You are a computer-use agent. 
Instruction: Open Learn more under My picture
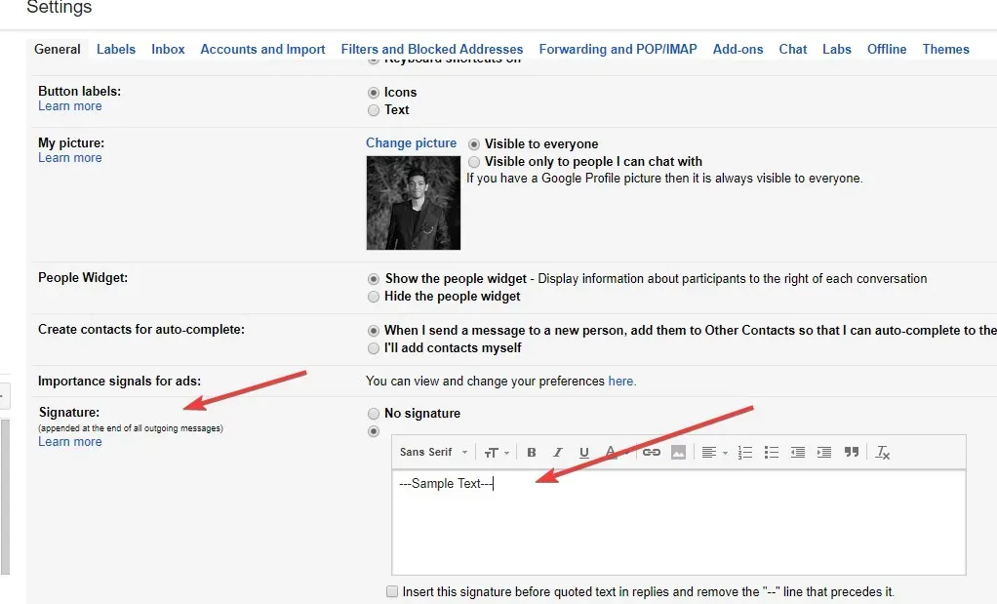[70, 158]
